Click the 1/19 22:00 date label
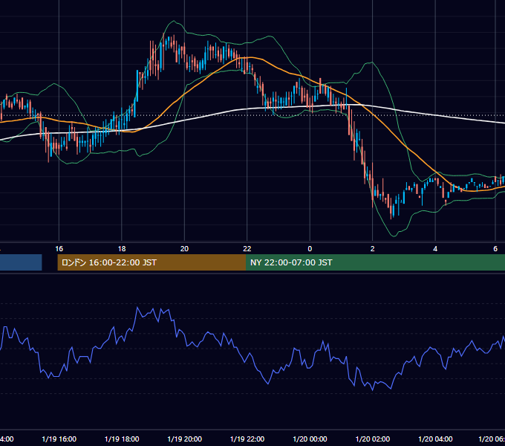The width and height of the screenshot is (505, 446). (247, 439)
